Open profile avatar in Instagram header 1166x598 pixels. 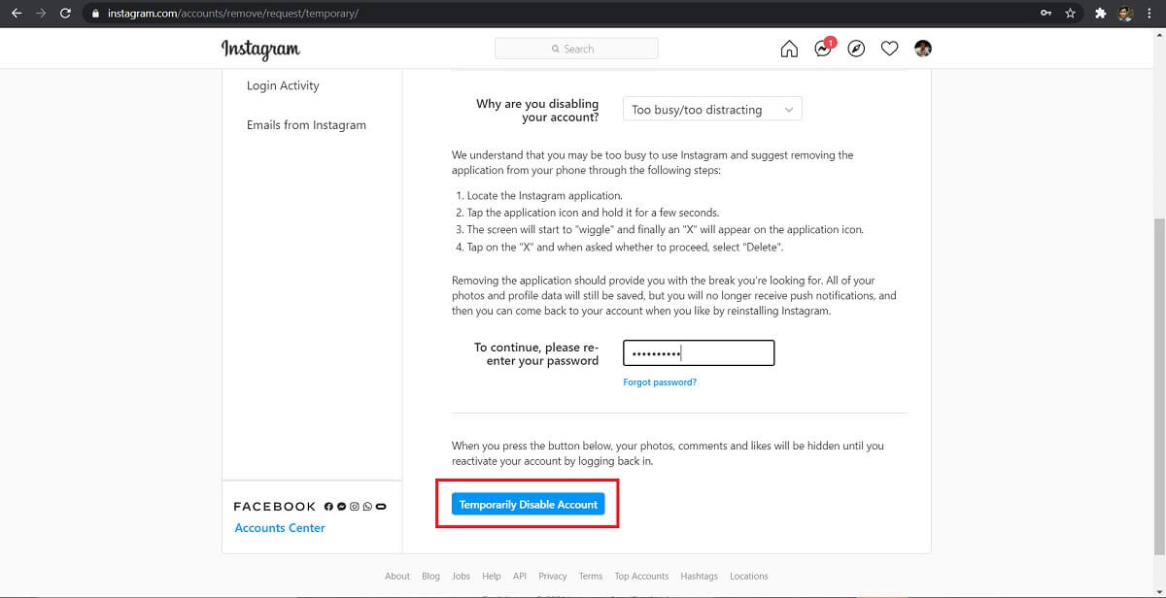[x=923, y=49]
